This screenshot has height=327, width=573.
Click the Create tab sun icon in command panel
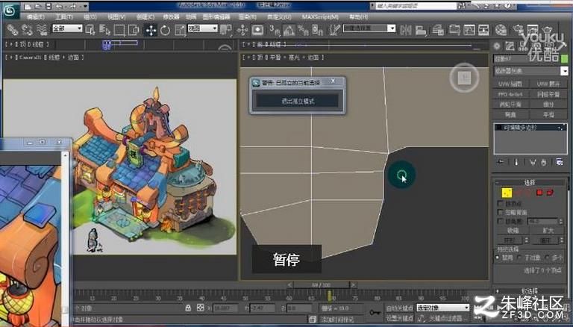(x=497, y=46)
